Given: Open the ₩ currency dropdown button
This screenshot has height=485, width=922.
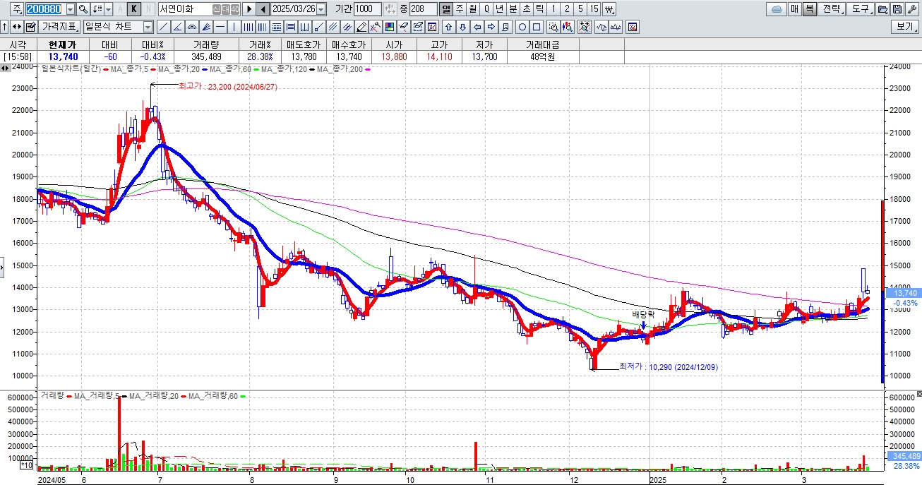Looking at the screenshot, I should pos(609,9).
